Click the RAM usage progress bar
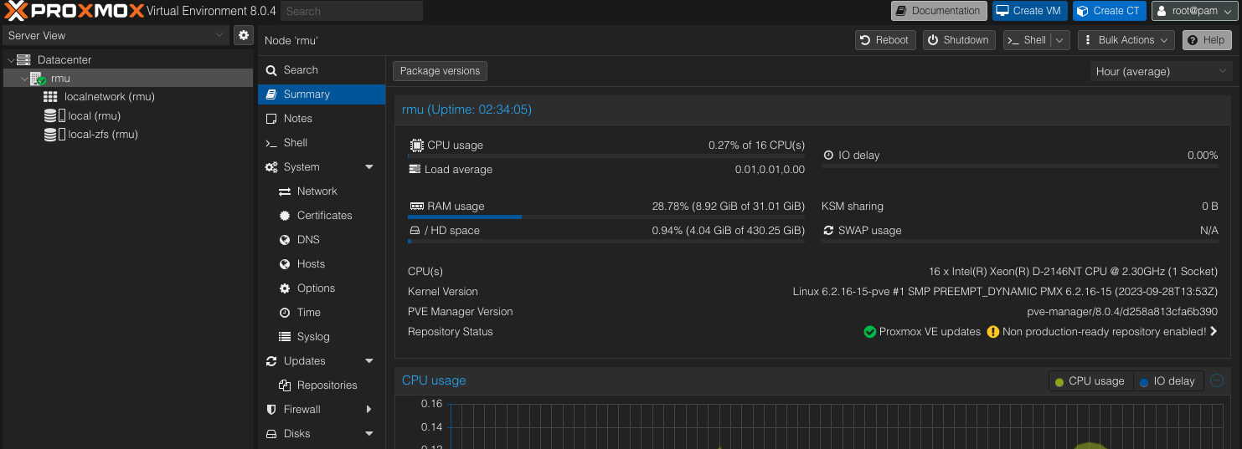The height and width of the screenshot is (449, 1242). tap(606, 217)
